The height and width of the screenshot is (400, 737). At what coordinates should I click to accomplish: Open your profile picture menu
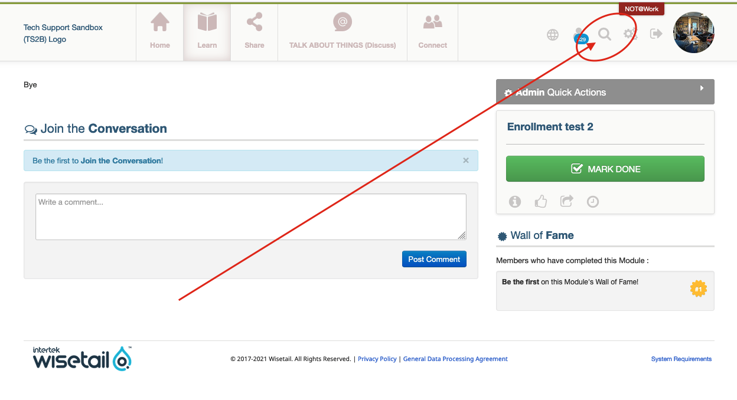tap(693, 32)
